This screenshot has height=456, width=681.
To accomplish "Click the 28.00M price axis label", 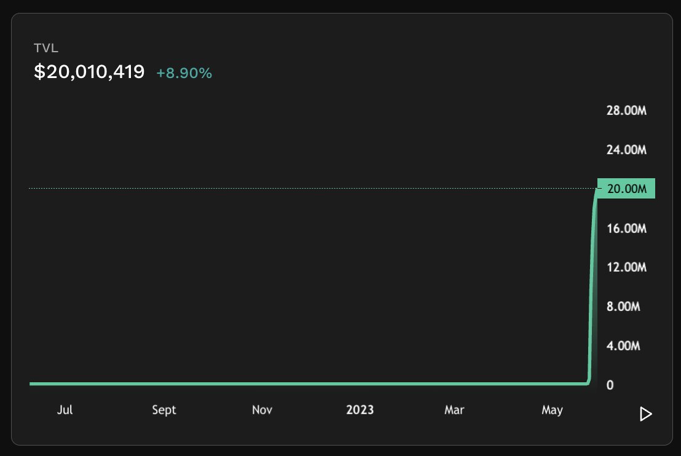I will click(626, 110).
